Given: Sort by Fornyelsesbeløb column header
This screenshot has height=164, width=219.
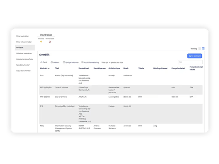Looking at the screenshot, I should click(178, 68).
